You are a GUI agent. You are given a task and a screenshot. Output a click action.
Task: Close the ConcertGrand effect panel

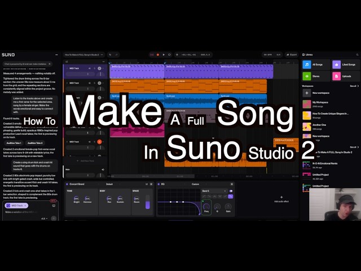[151, 184]
